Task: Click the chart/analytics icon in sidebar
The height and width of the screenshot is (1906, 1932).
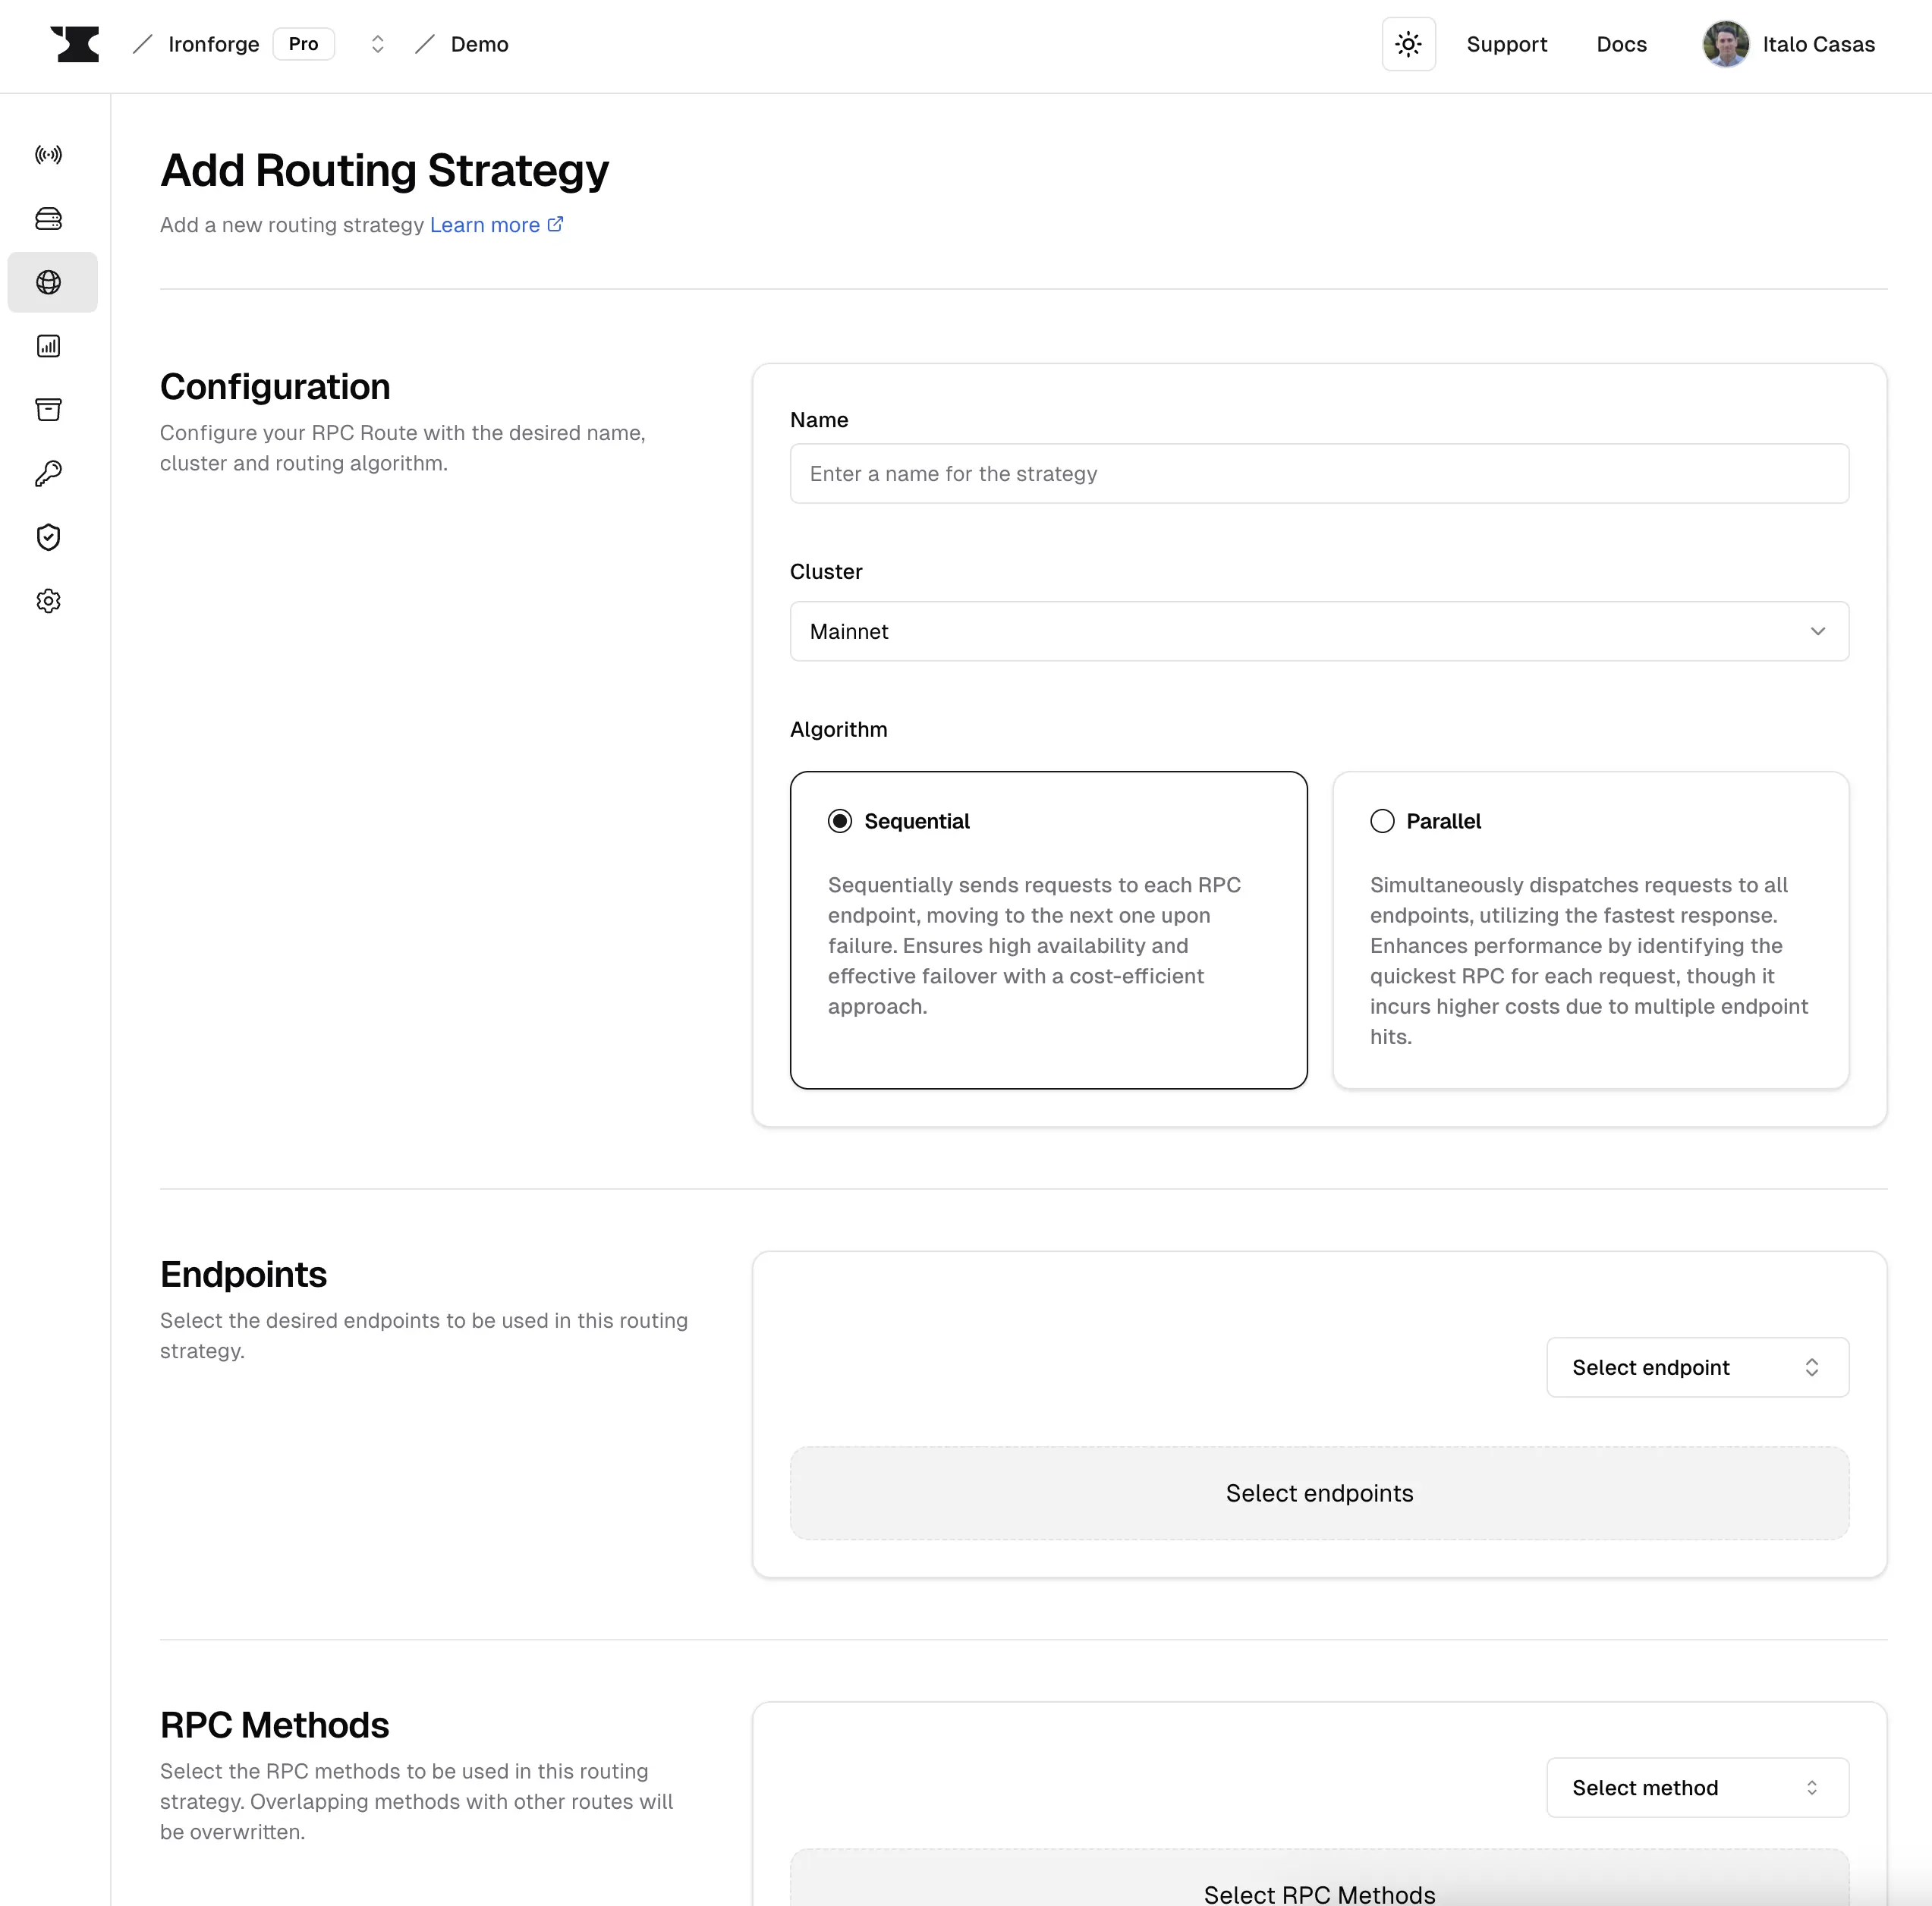Action: pyautogui.click(x=49, y=344)
